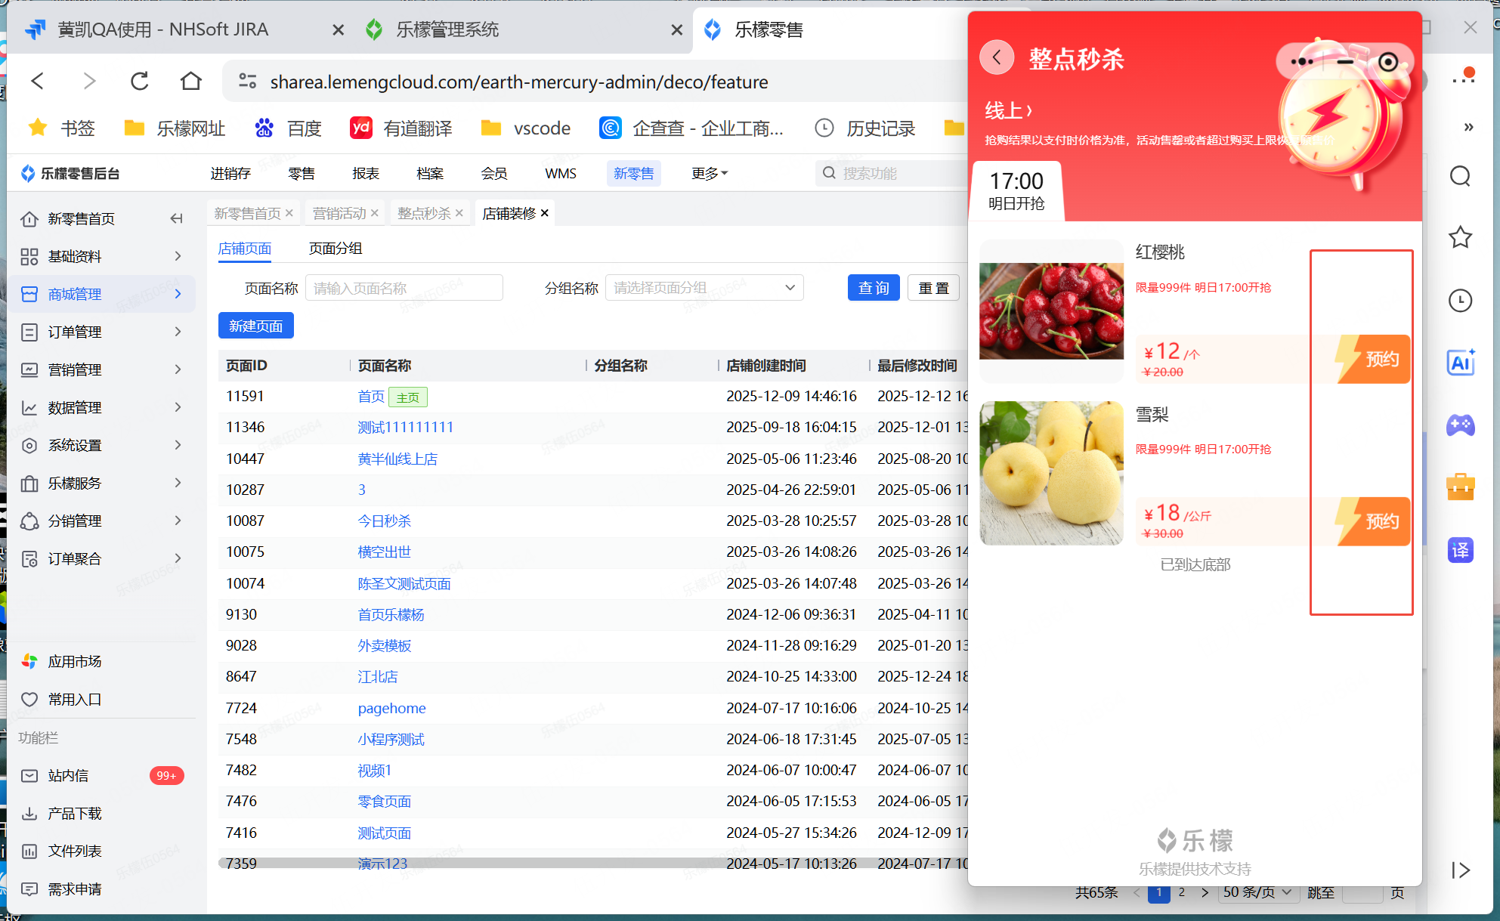Close the 整点秒杀 page tab
This screenshot has width=1500, height=921.
point(459,214)
